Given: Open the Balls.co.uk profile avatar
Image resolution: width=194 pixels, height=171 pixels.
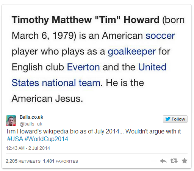Looking at the screenshot, I should (11, 121).
